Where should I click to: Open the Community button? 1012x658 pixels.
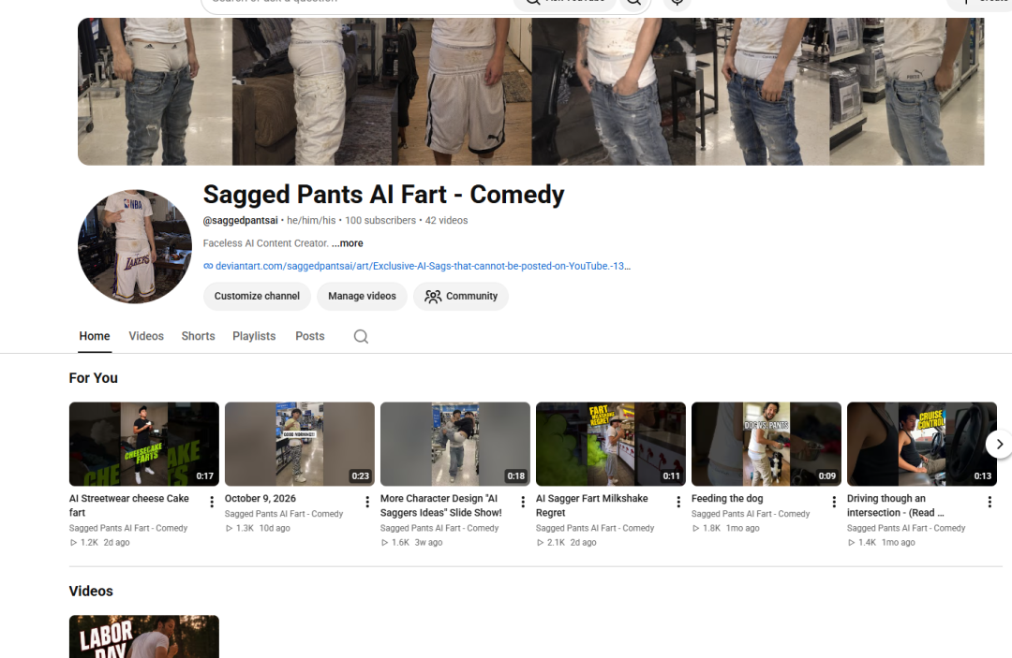[461, 297]
